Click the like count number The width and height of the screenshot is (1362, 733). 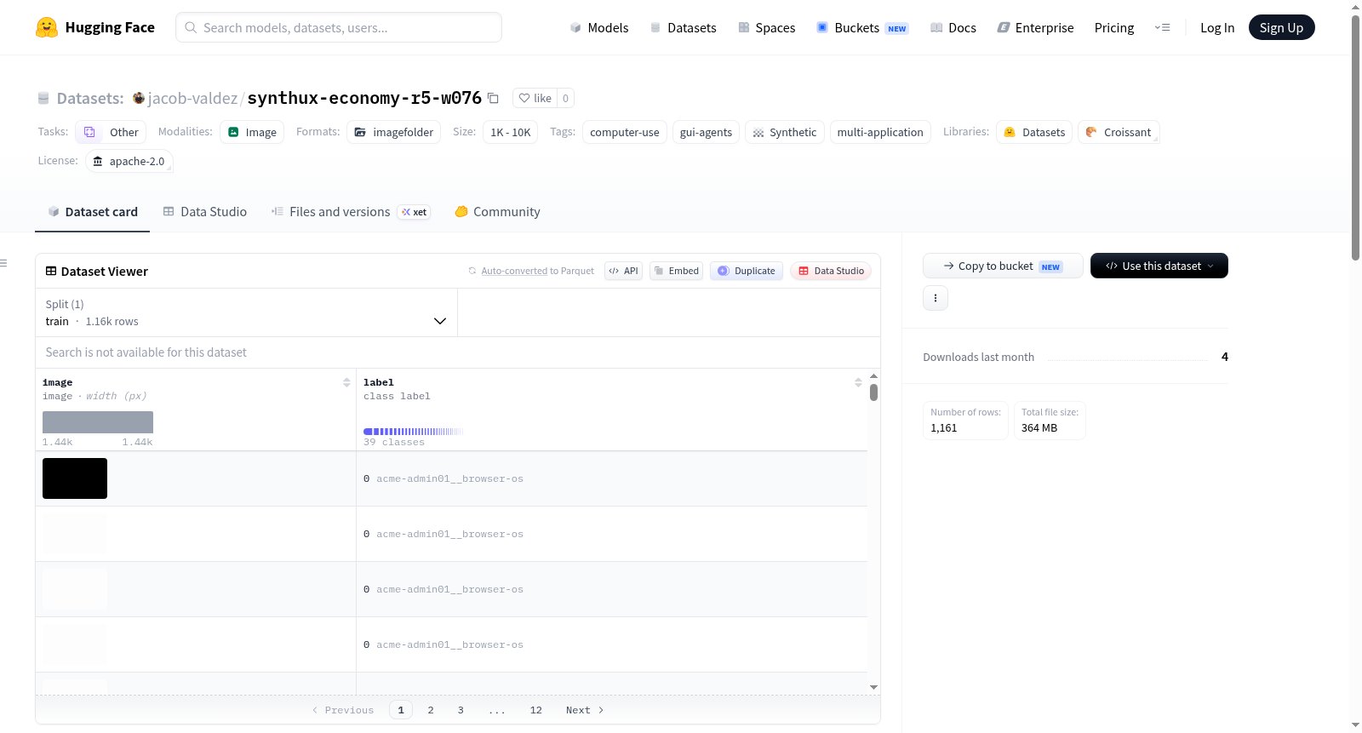point(565,98)
